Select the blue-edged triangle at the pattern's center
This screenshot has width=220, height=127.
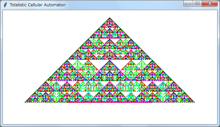click(110, 65)
